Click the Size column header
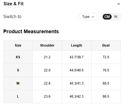Viewport: 129px width, 106px height. [18, 45]
